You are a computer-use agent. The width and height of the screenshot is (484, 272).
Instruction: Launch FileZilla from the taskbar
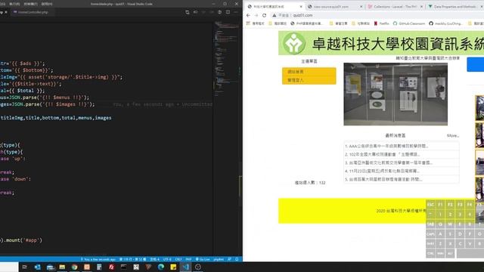pyautogui.click(x=111, y=267)
